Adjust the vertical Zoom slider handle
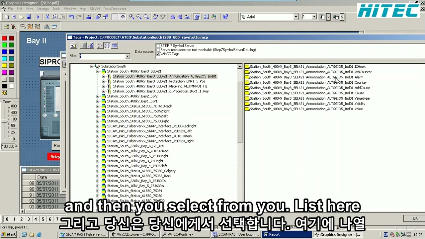 (x=5, y=121)
